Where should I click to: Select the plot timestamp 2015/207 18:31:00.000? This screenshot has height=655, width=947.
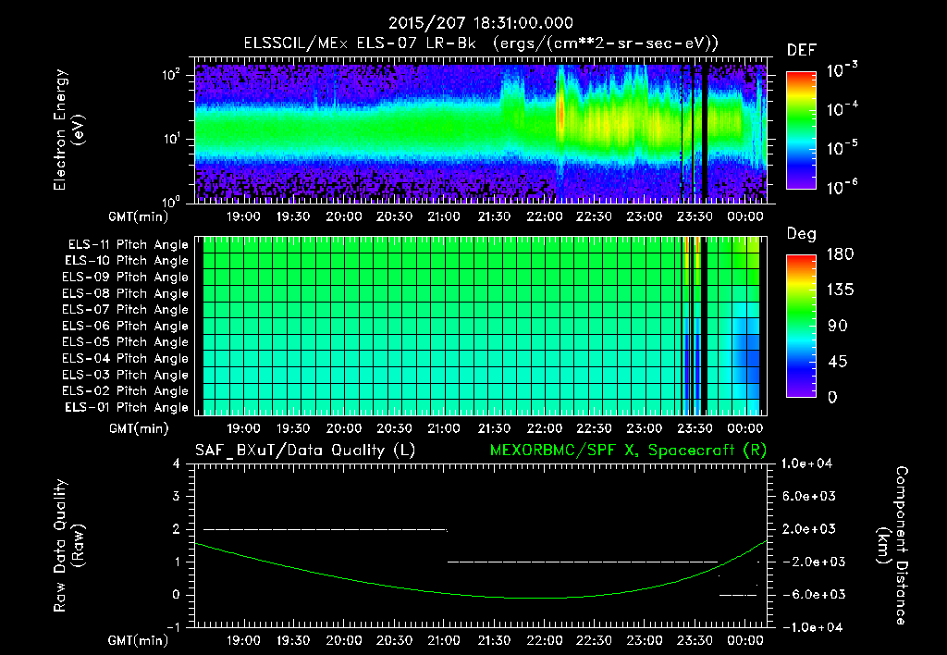pyautogui.click(x=480, y=23)
